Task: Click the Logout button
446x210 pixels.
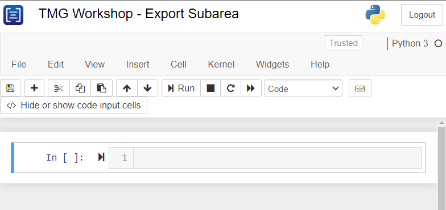Action: (422, 15)
